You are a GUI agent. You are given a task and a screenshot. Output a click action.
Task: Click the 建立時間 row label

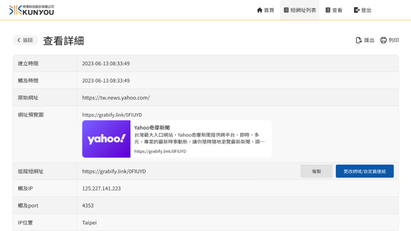point(28,63)
